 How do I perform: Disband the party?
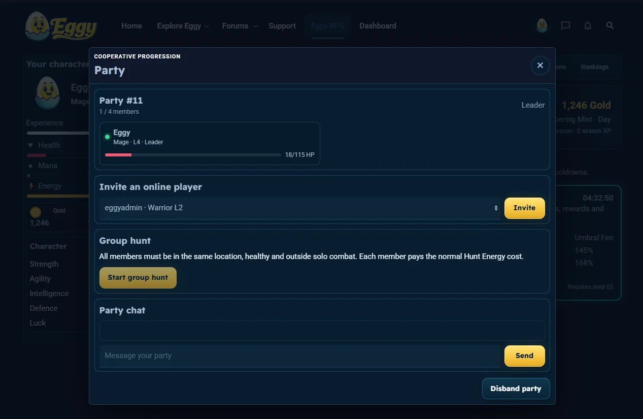[516, 389]
